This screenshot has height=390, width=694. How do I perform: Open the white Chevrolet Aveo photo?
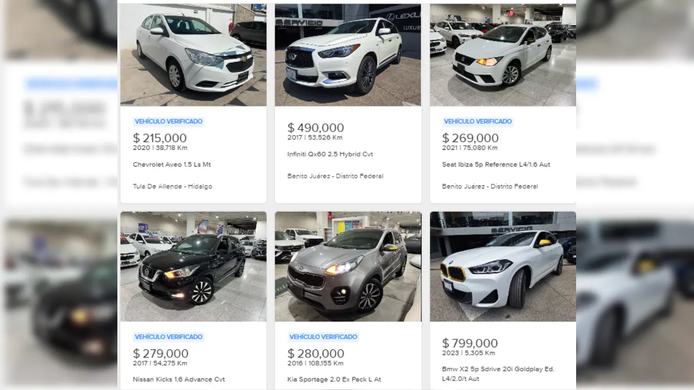193,55
